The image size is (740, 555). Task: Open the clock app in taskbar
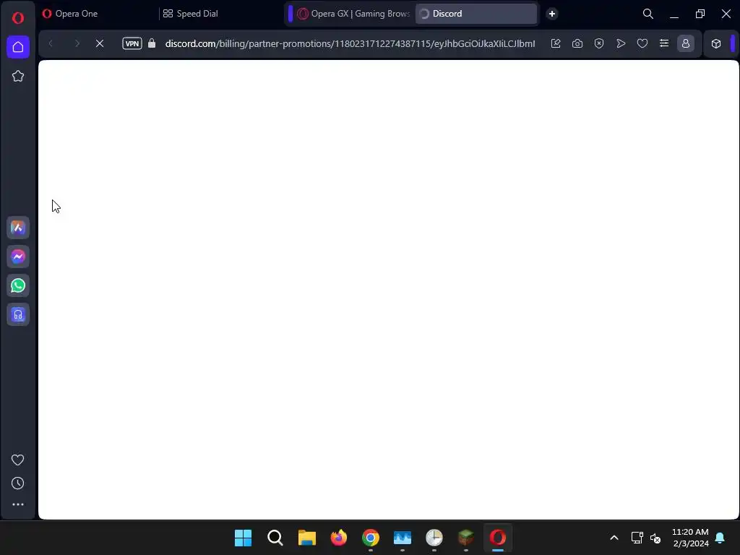[434, 538]
